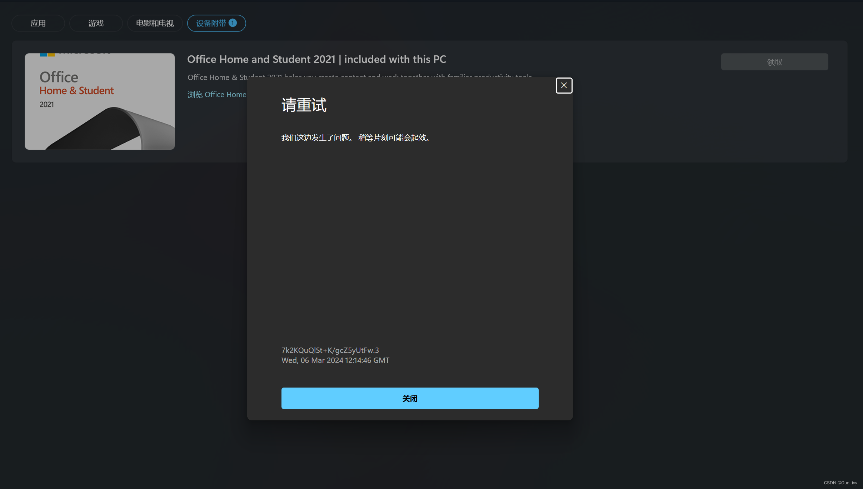Click the 请重试 dialog heading

click(304, 105)
